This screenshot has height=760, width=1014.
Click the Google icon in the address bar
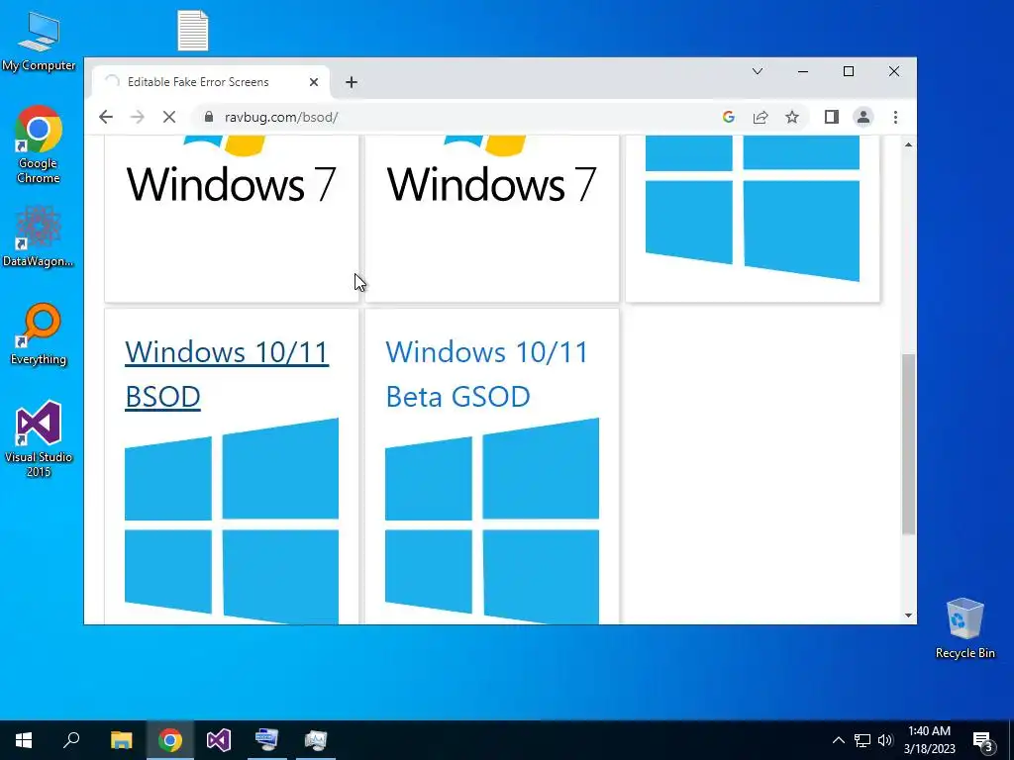coord(729,117)
